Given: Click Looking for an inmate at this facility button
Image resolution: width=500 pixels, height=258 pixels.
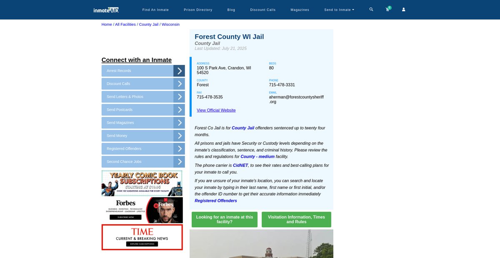Looking at the screenshot, I should tap(225, 219).
